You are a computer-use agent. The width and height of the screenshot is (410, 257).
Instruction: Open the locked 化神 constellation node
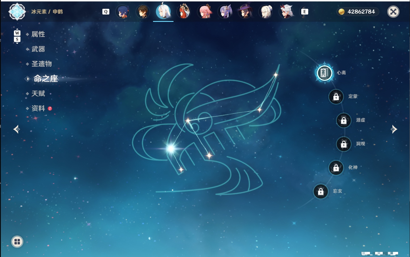point(336,168)
